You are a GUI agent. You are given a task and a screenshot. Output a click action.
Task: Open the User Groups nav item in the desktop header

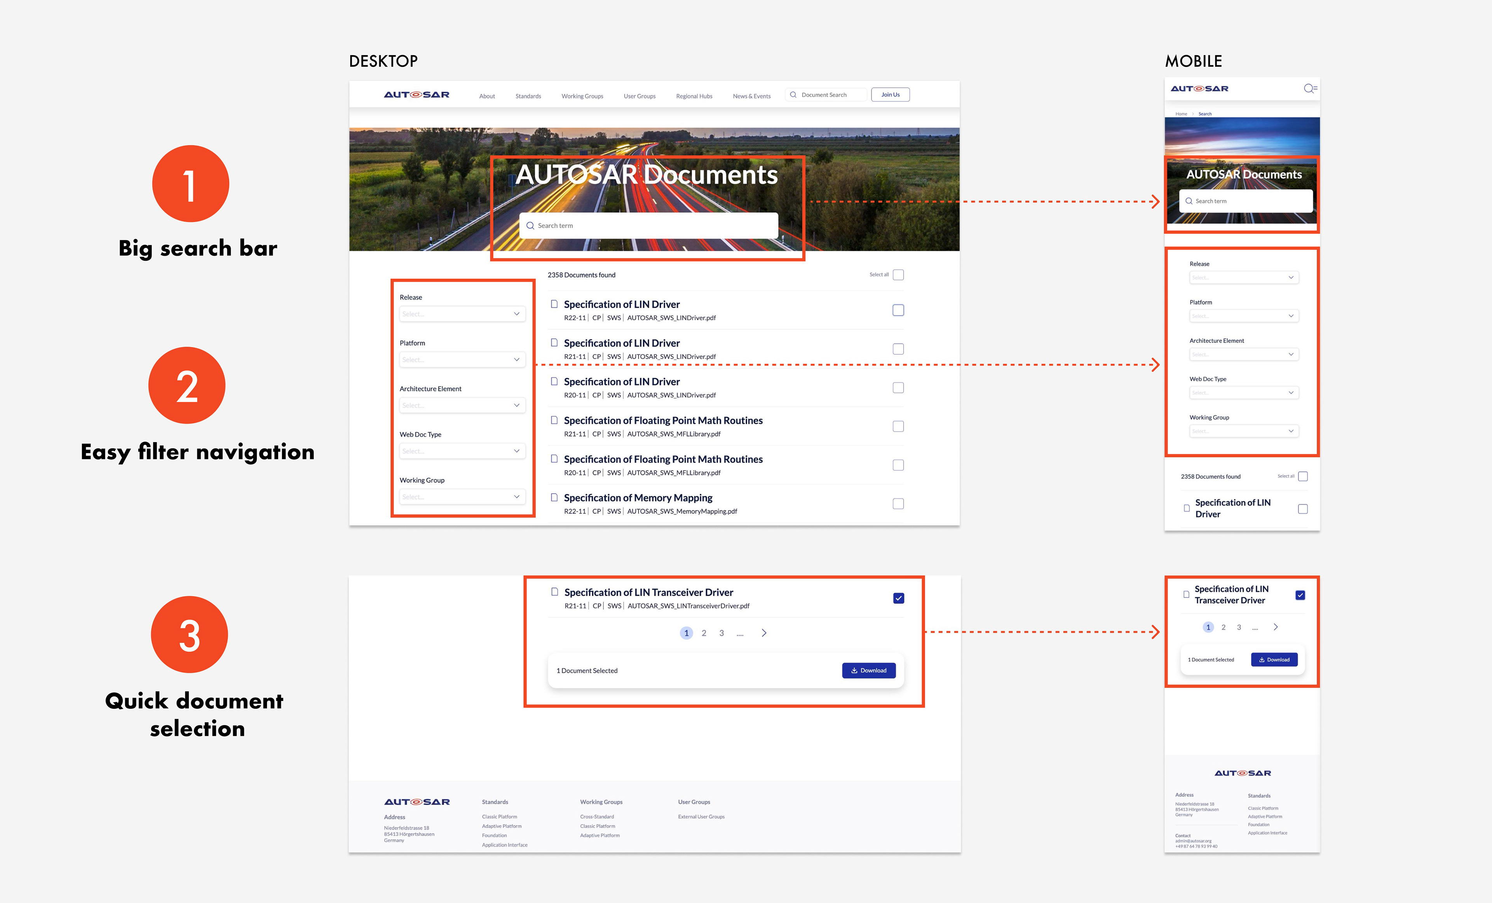point(640,96)
